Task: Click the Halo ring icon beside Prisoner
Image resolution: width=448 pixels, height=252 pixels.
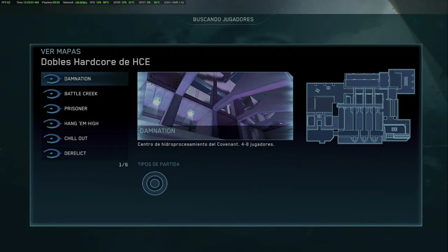Action: click(52, 109)
